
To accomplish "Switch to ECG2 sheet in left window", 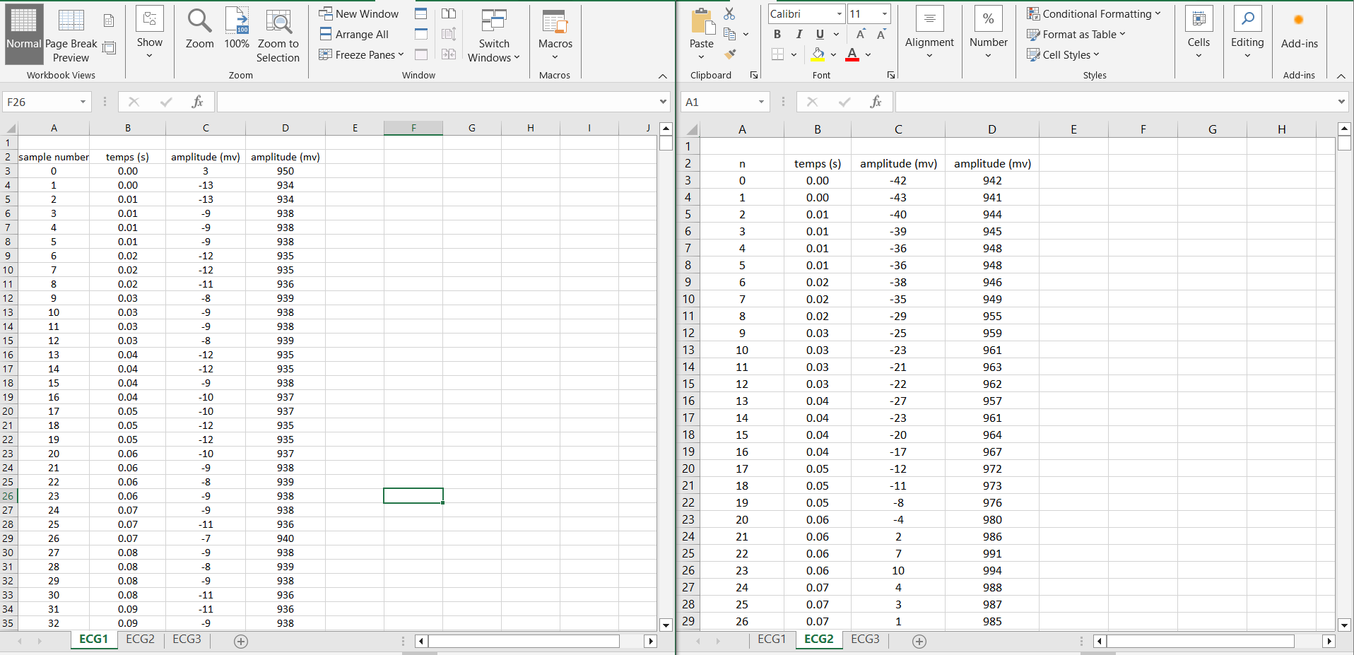I will pos(140,639).
